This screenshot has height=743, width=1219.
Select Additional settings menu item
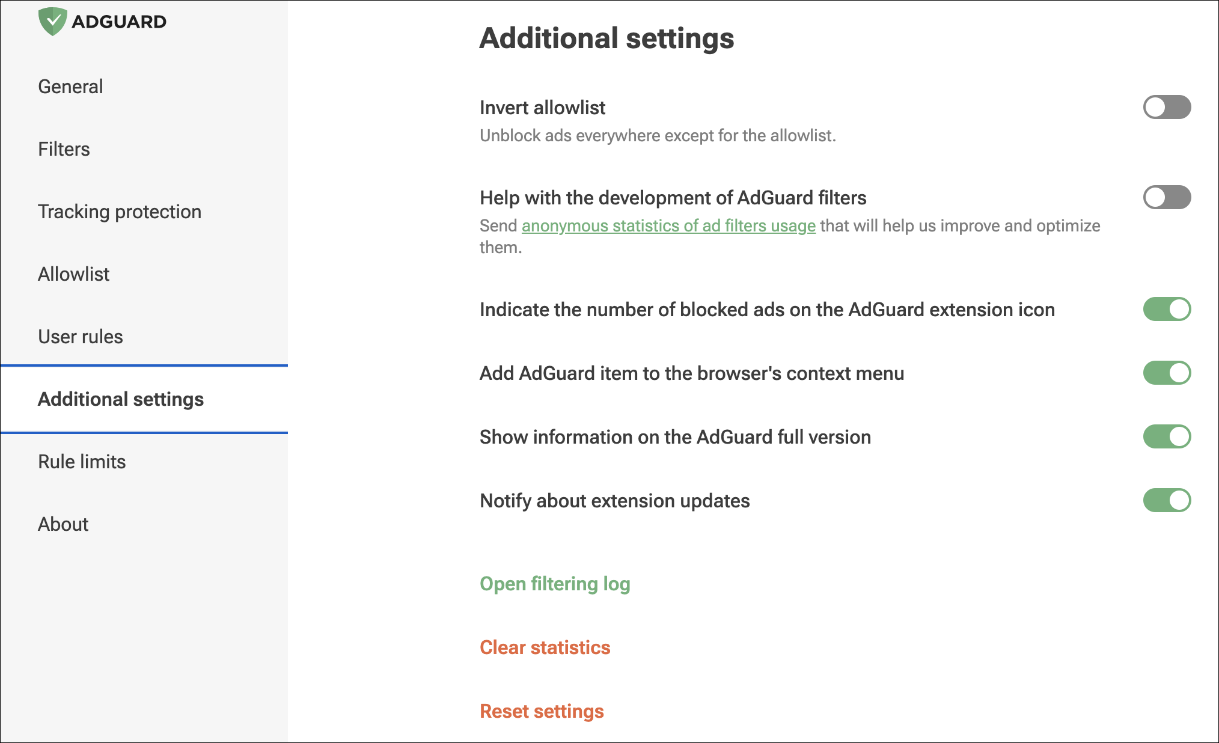tap(121, 400)
